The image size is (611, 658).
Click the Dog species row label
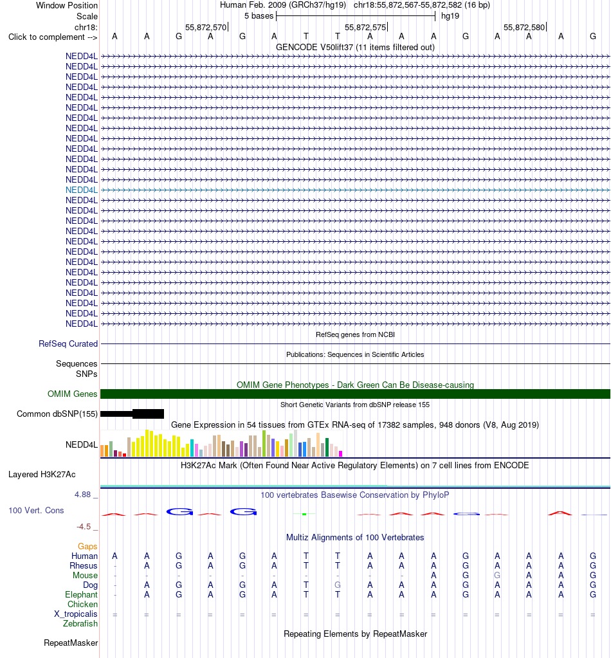pyautogui.click(x=90, y=585)
